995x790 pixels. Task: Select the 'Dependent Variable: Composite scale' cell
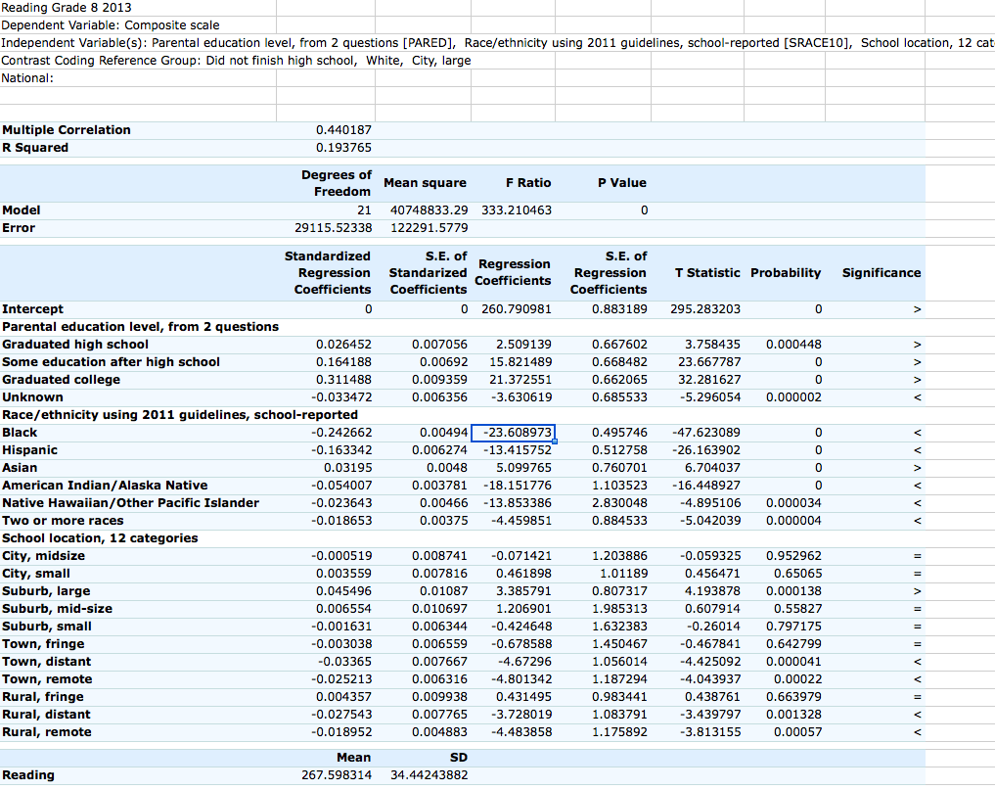[111, 25]
